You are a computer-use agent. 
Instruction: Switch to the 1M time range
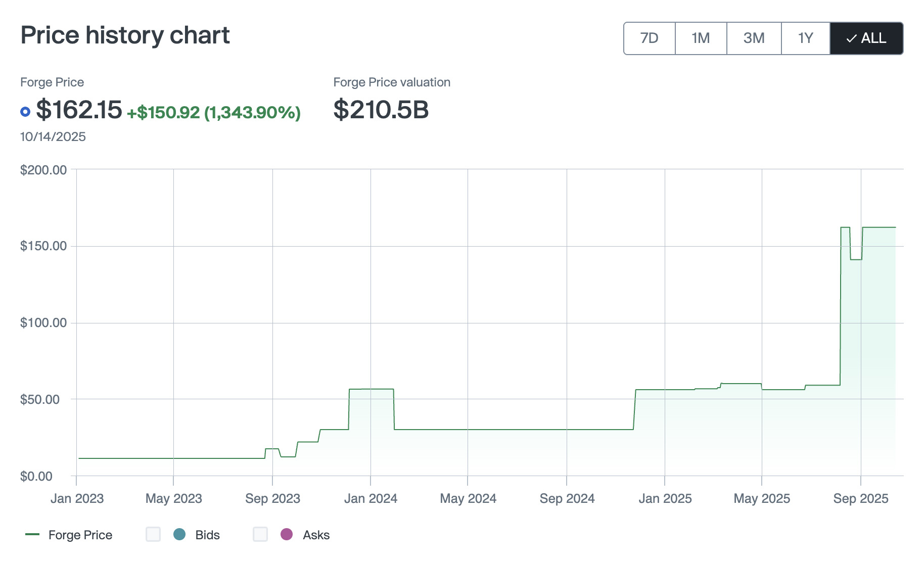pos(701,38)
